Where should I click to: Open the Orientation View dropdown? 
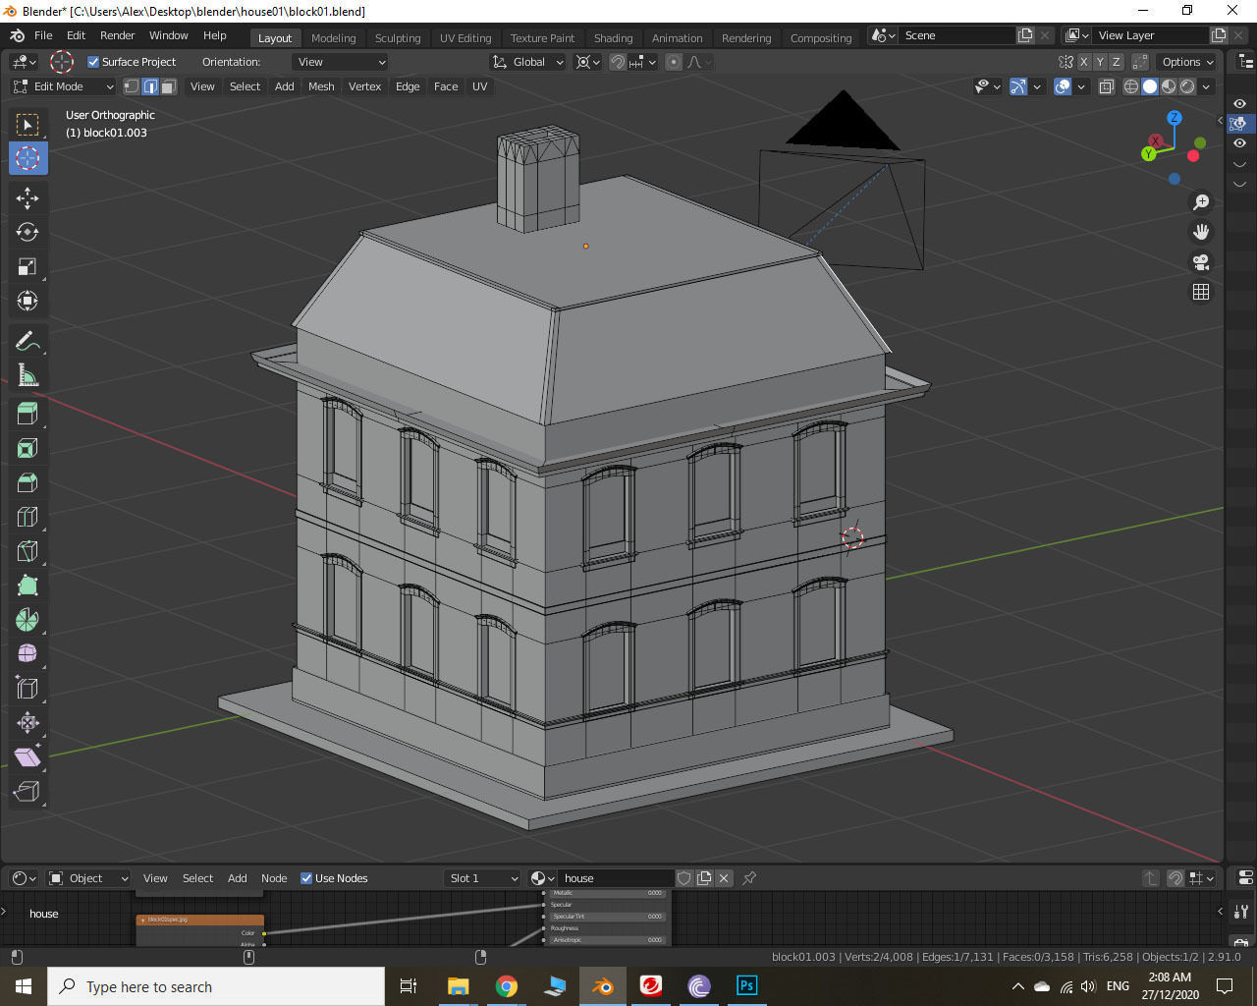pos(340,62)
